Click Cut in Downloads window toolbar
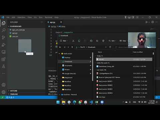This screenshot has height=120, width=160. [x=73, y=41]
